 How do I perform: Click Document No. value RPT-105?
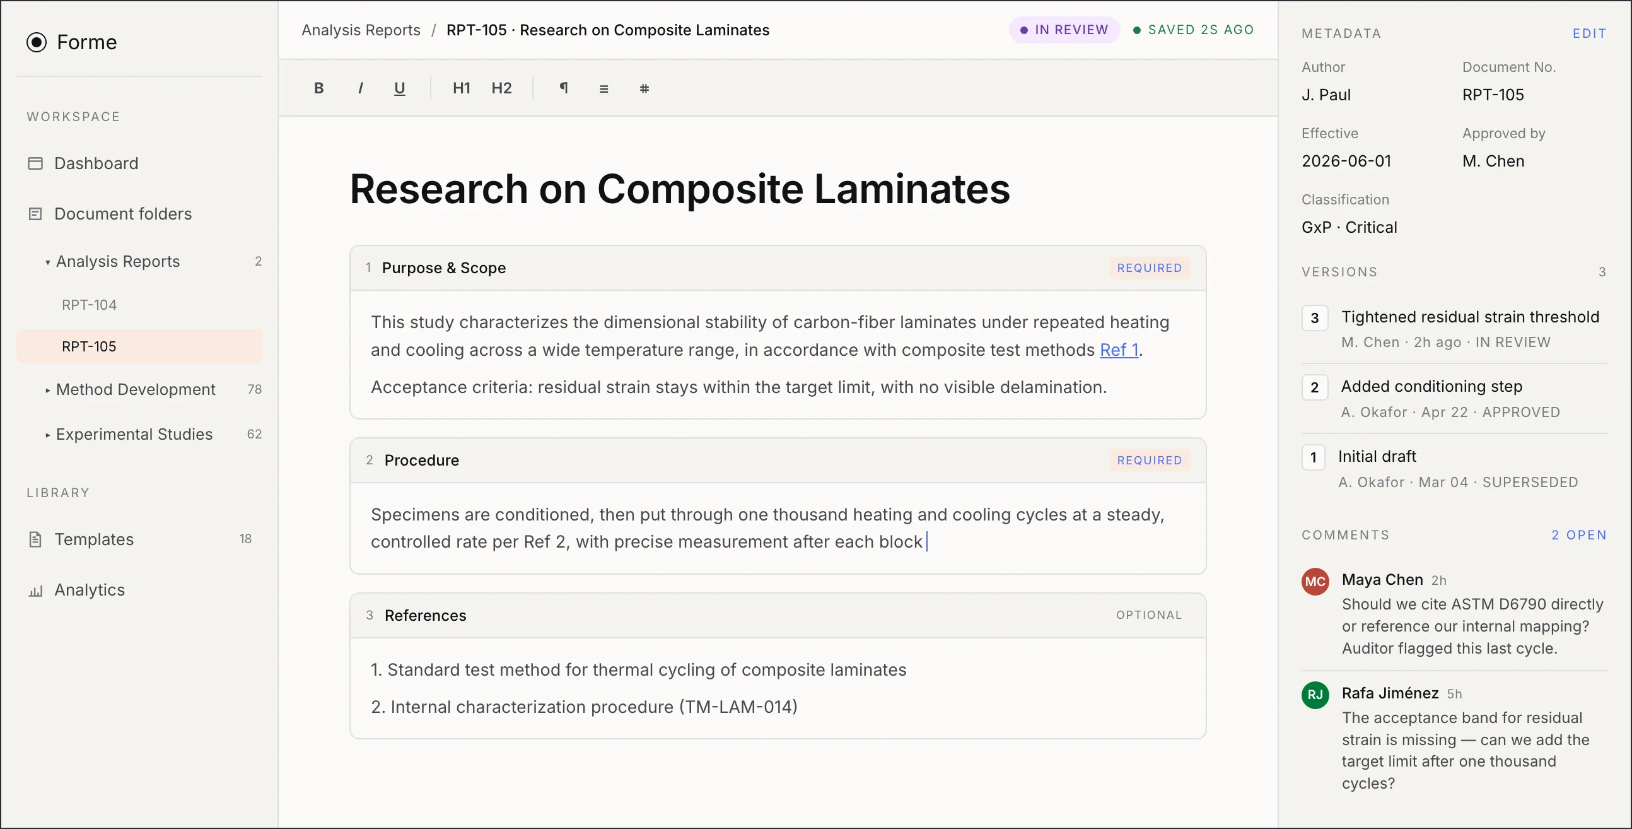point(1493,95)
